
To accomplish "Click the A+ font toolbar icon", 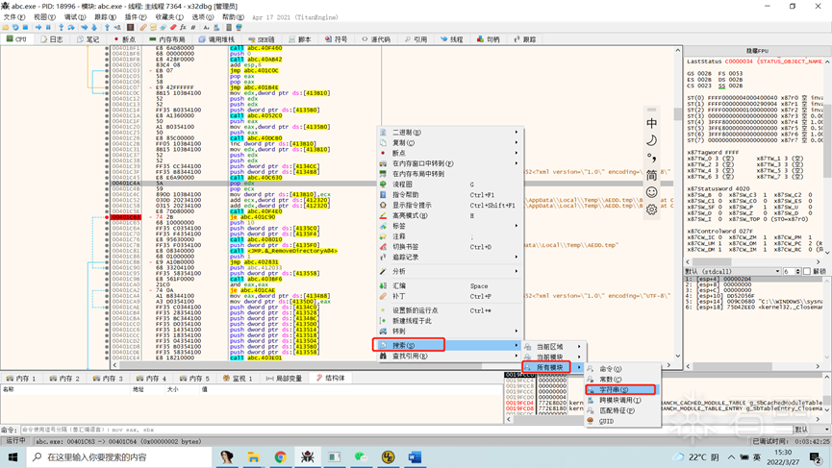I will click(x=207, y=27).
